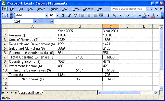Click the fx Insert Function icon
Viewport: 165px width, 101px height.
51,21
